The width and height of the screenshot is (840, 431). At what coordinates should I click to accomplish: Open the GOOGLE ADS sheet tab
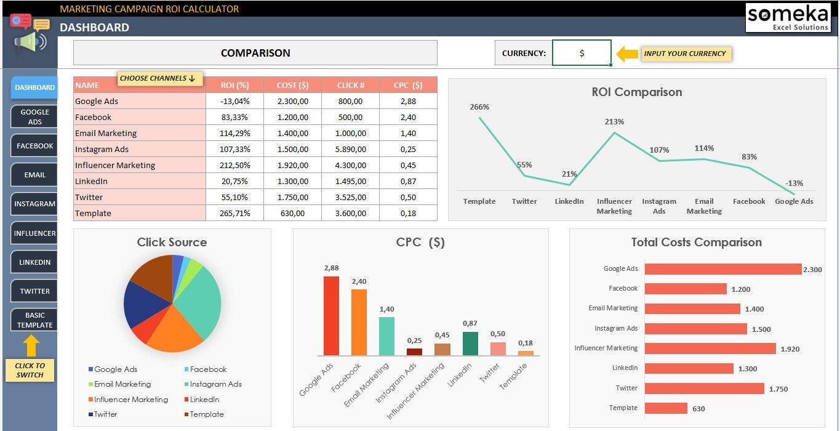tap(34, 116)
